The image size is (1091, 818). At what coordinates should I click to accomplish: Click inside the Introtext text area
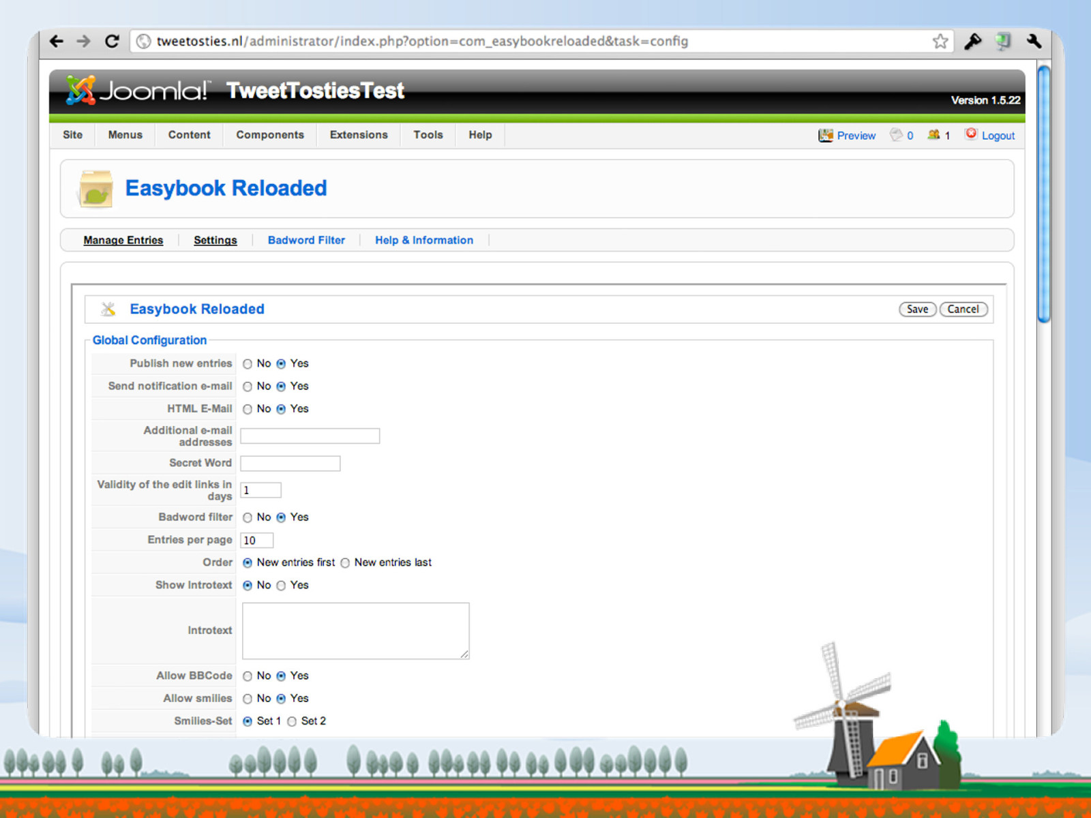tap(355, 631)
